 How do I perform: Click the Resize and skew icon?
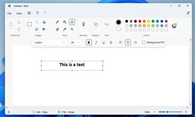point(36,29)
